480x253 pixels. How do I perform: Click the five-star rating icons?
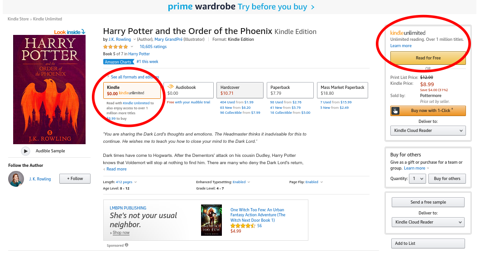click(x=116, y=47)
